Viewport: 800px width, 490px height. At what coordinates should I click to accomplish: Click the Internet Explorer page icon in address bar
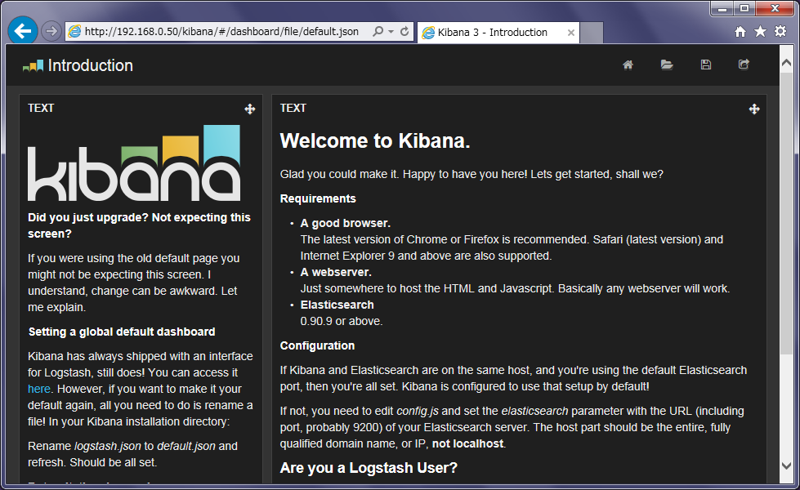[74, 32]
